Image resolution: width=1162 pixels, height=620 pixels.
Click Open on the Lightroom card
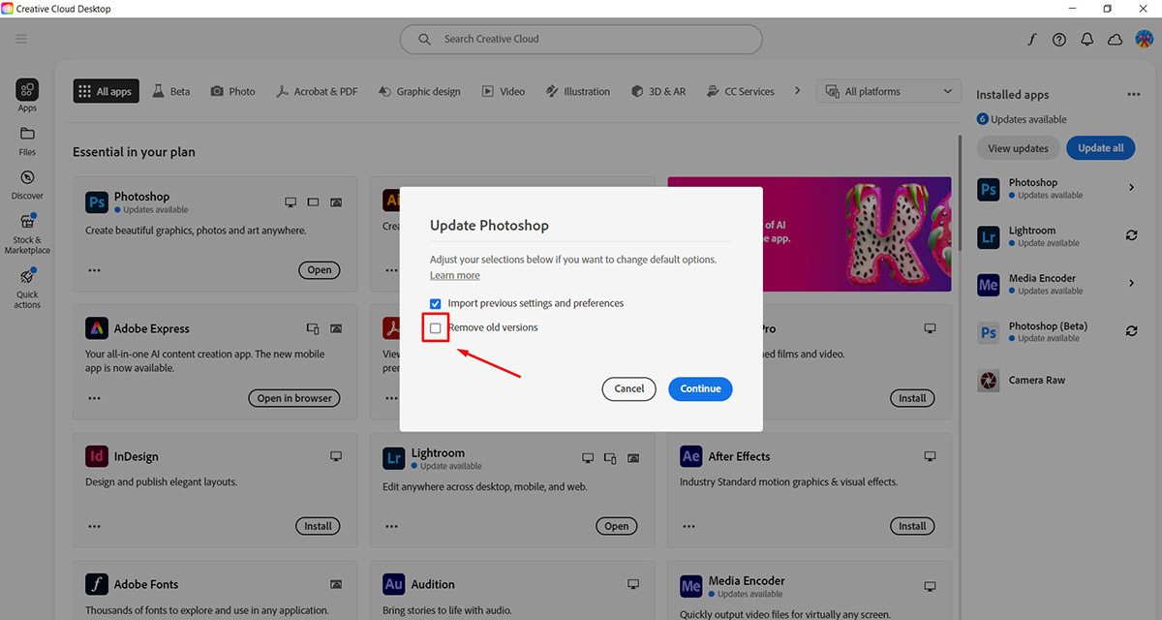(617, 526)
